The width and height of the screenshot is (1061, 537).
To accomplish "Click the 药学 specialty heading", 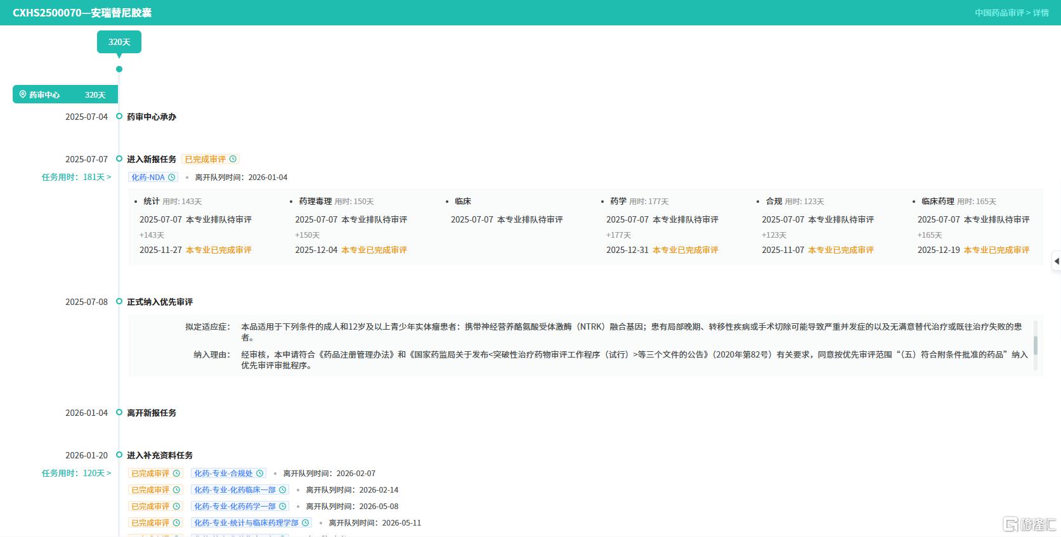I will click(x=618, y=201).
